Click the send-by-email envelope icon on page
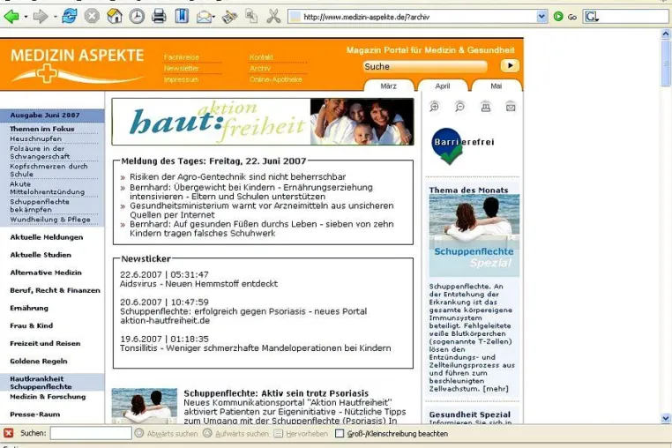 (511, 108)
